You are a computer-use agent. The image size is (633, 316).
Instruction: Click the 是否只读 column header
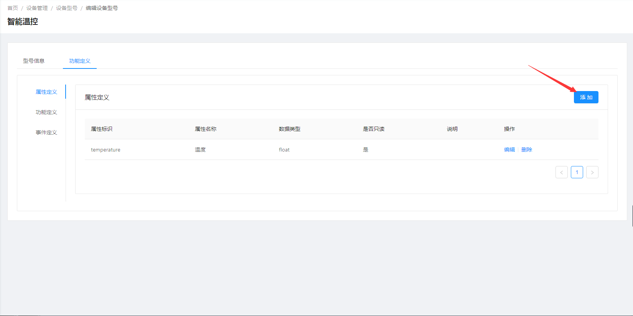(373, 129)
